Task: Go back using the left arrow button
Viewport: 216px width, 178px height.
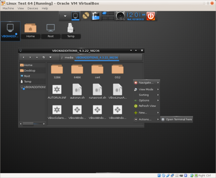Action: [x=23, y=57]
